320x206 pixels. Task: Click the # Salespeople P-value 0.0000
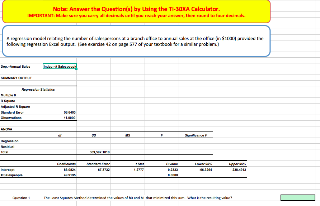tap(173, 175)
